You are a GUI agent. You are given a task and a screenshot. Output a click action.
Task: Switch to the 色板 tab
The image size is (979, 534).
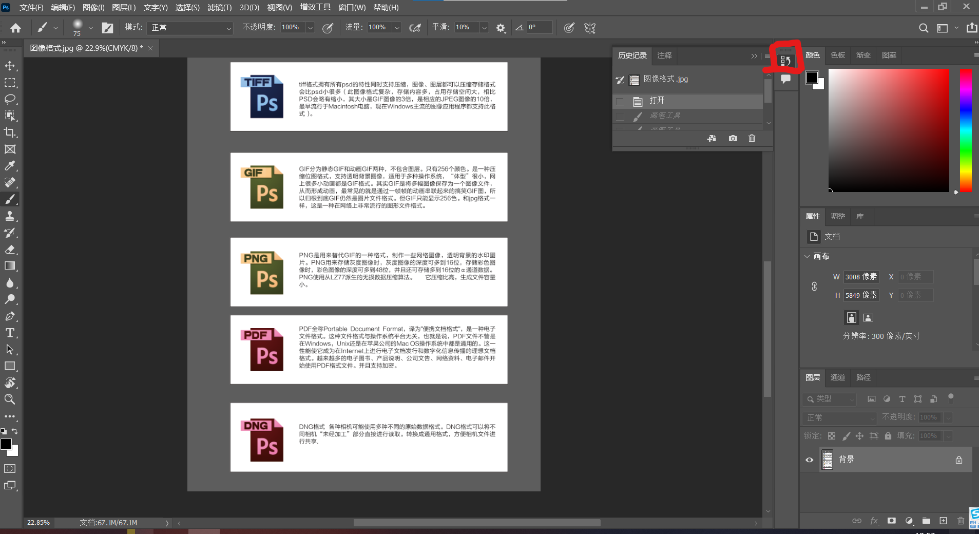838,55
